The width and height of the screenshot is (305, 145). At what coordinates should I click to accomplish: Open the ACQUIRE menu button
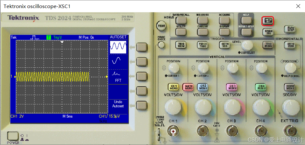click(224, 21)
